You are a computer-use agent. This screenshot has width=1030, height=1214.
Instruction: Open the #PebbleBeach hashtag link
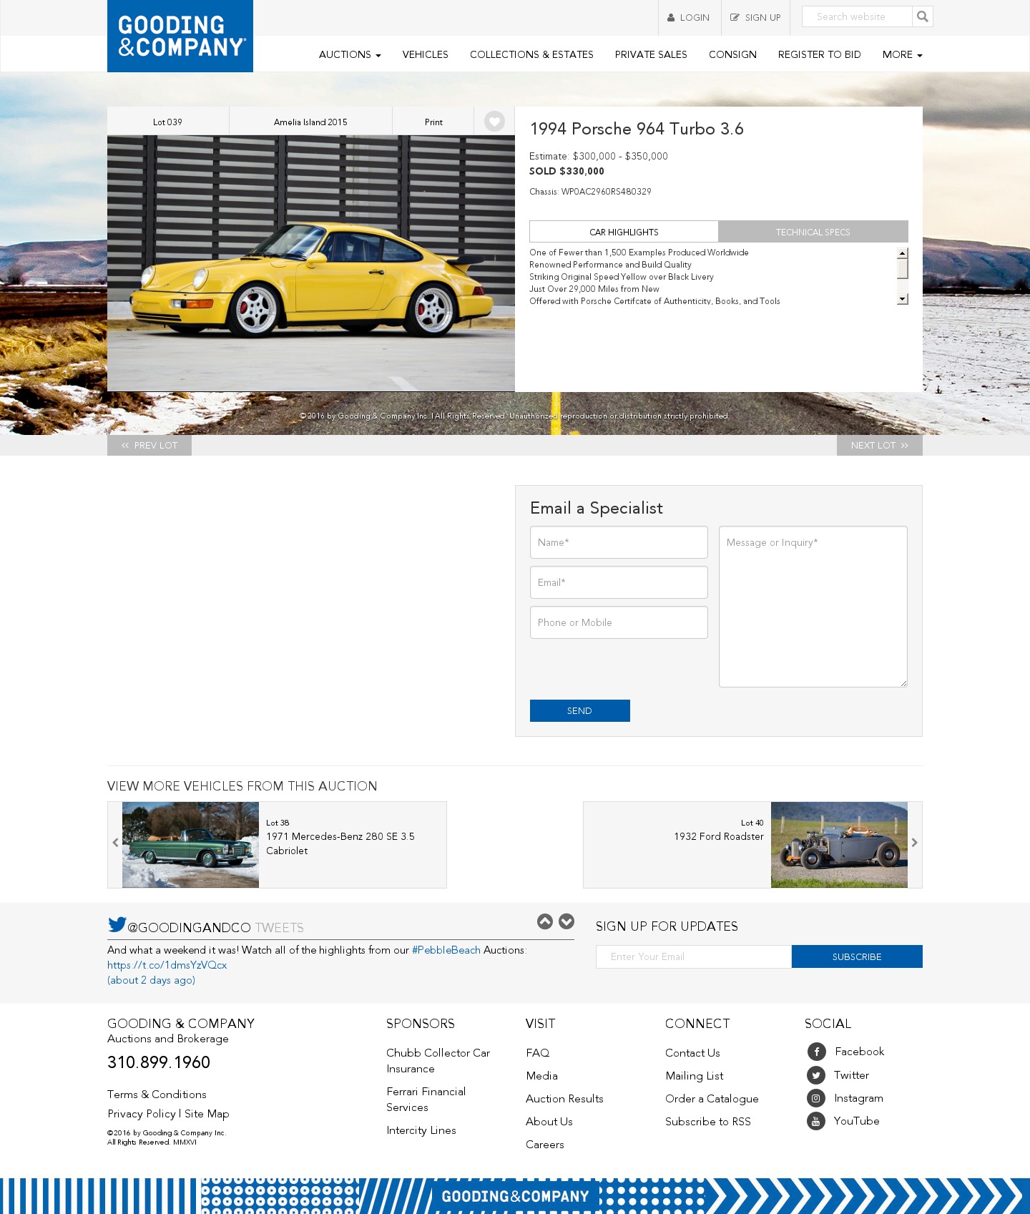(x=446, y=950)
